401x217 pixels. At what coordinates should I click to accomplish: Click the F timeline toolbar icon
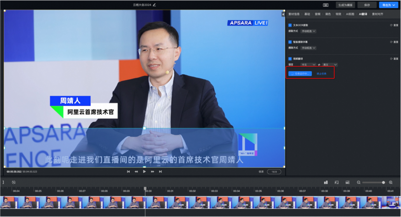(336, 182)
